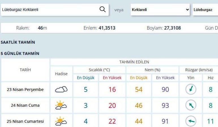Click wind direction arrow for 25 Nisan Cumartesi
The width and height of the screenshot is (218, 127).
coord(191,121)
